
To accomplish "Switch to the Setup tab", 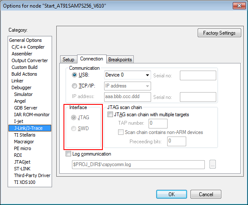I will click(x=68, y=60).
